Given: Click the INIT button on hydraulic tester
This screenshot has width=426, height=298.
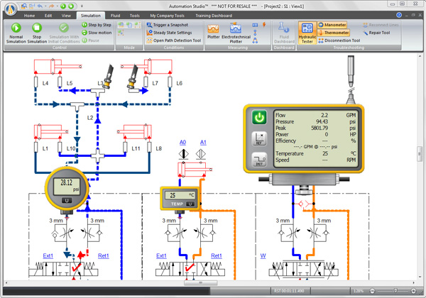Looking at the screenshot, I should click(x=259, y=160).
